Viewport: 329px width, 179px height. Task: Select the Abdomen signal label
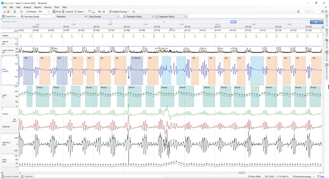(x=9, y=127)
